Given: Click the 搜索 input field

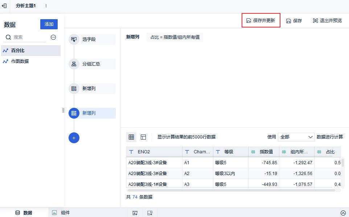Looking at the screenshot, I should 29,37.
